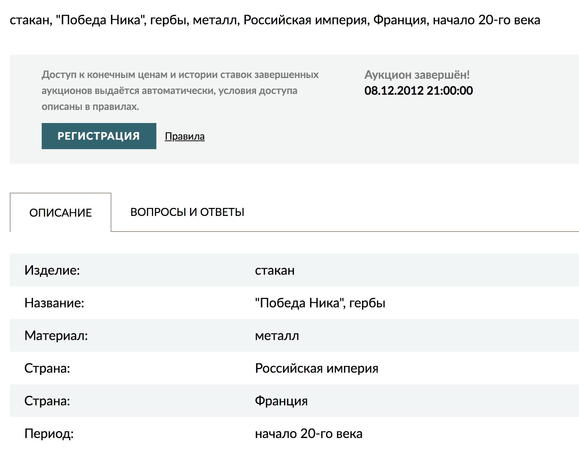Open the ВОПРОСЫ И ОТВЕТЫ tab

pos(187,212)
